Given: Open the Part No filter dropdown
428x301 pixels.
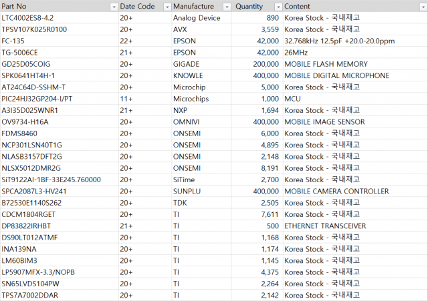Looking at the screenshot, I should pyautogui.click(x=114, y=7).
